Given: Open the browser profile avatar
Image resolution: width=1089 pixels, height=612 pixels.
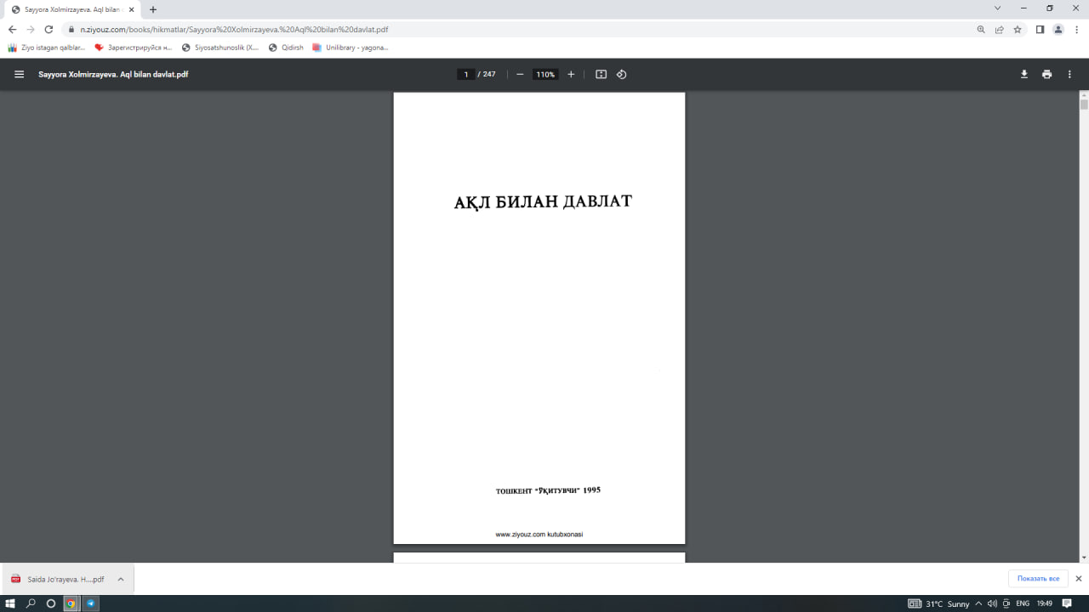Looking at the screenshot, I should pyautogui.click(x=1058, y=28).
